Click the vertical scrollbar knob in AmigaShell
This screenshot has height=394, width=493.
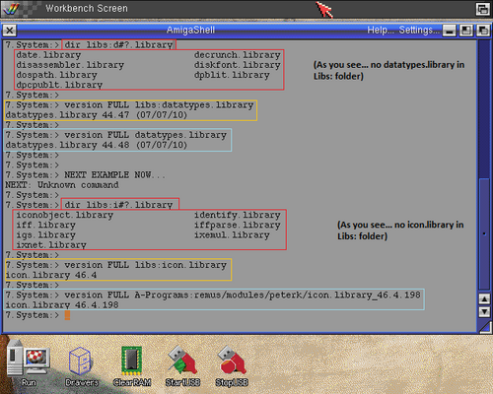[x=484, y=234]
